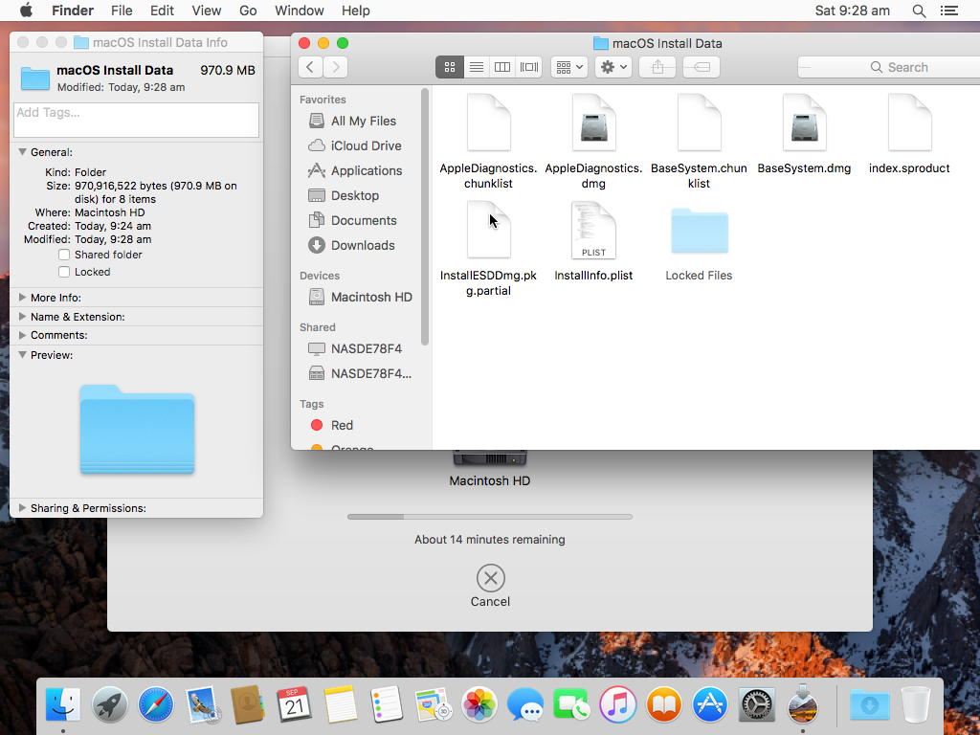
Task: Click the Add Tags field
Action: tap(136, 120)
